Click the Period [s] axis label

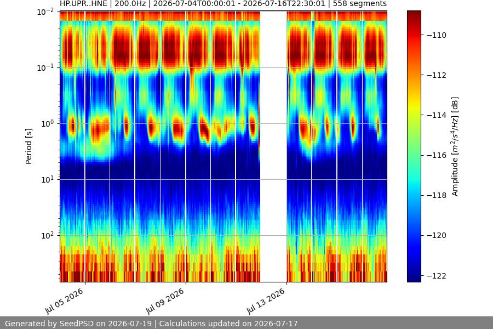click(28, 146)
